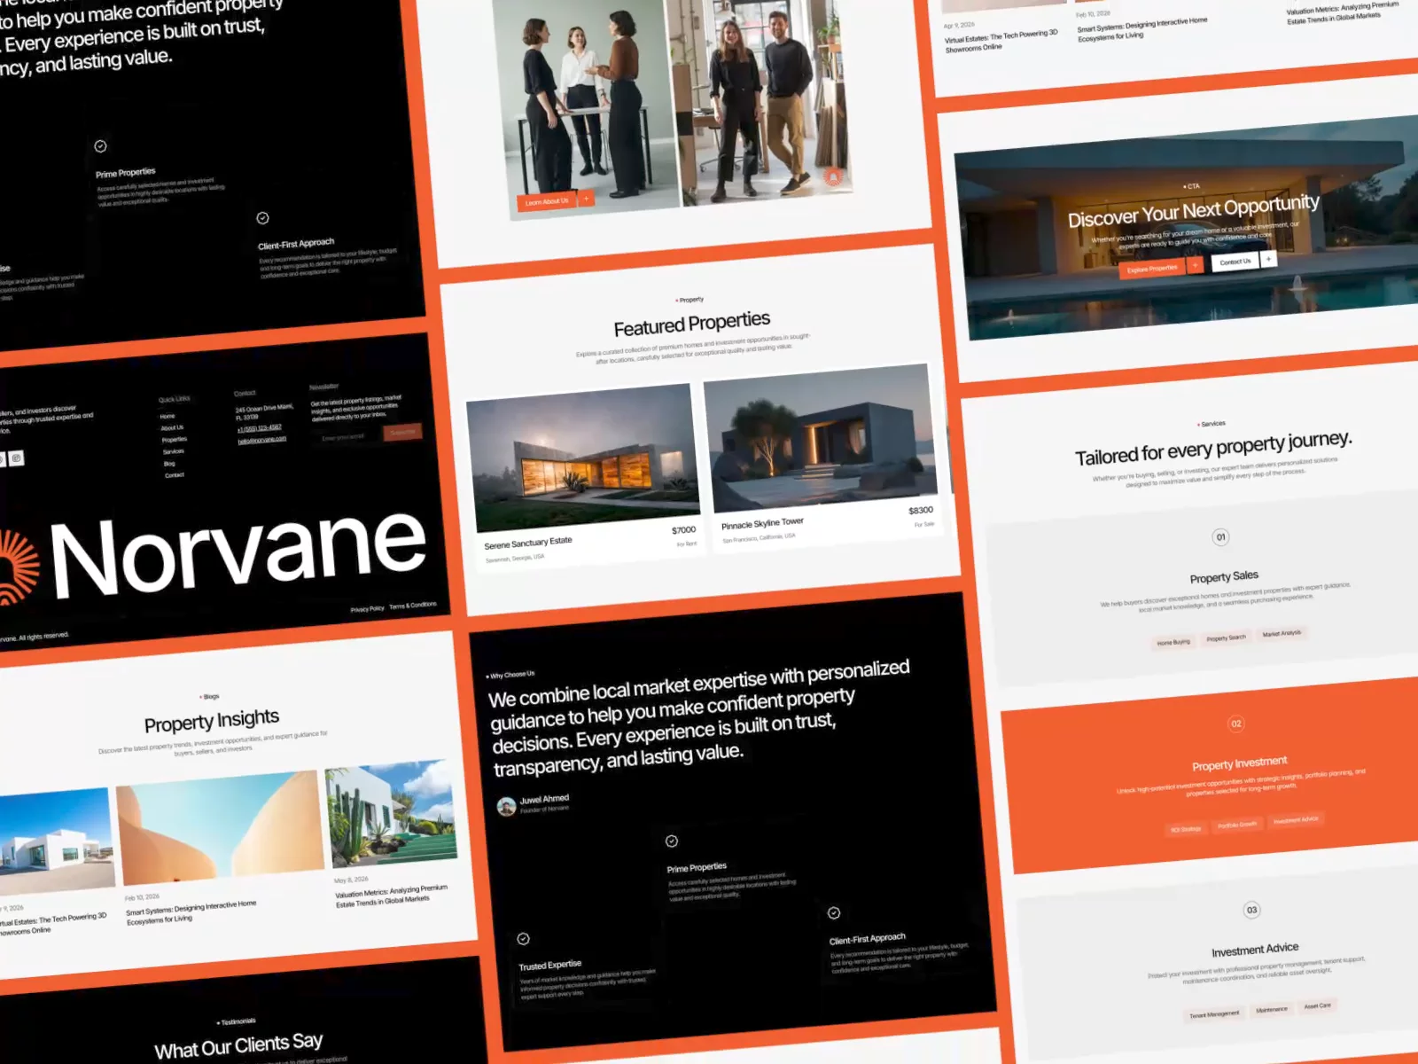Image resolution: width=1418 pixels, height=1064 pixels.
Task: Open the Pinnacle Skyline Tower property image
Action: tap(820, 436)
